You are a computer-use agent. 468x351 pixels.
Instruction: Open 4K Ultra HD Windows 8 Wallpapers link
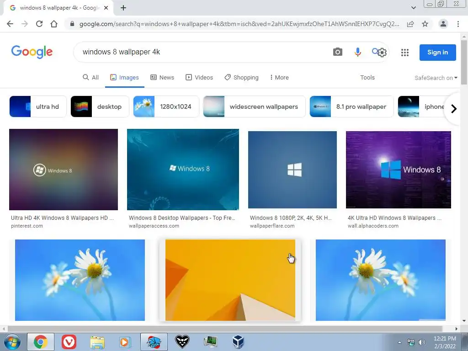394,218
